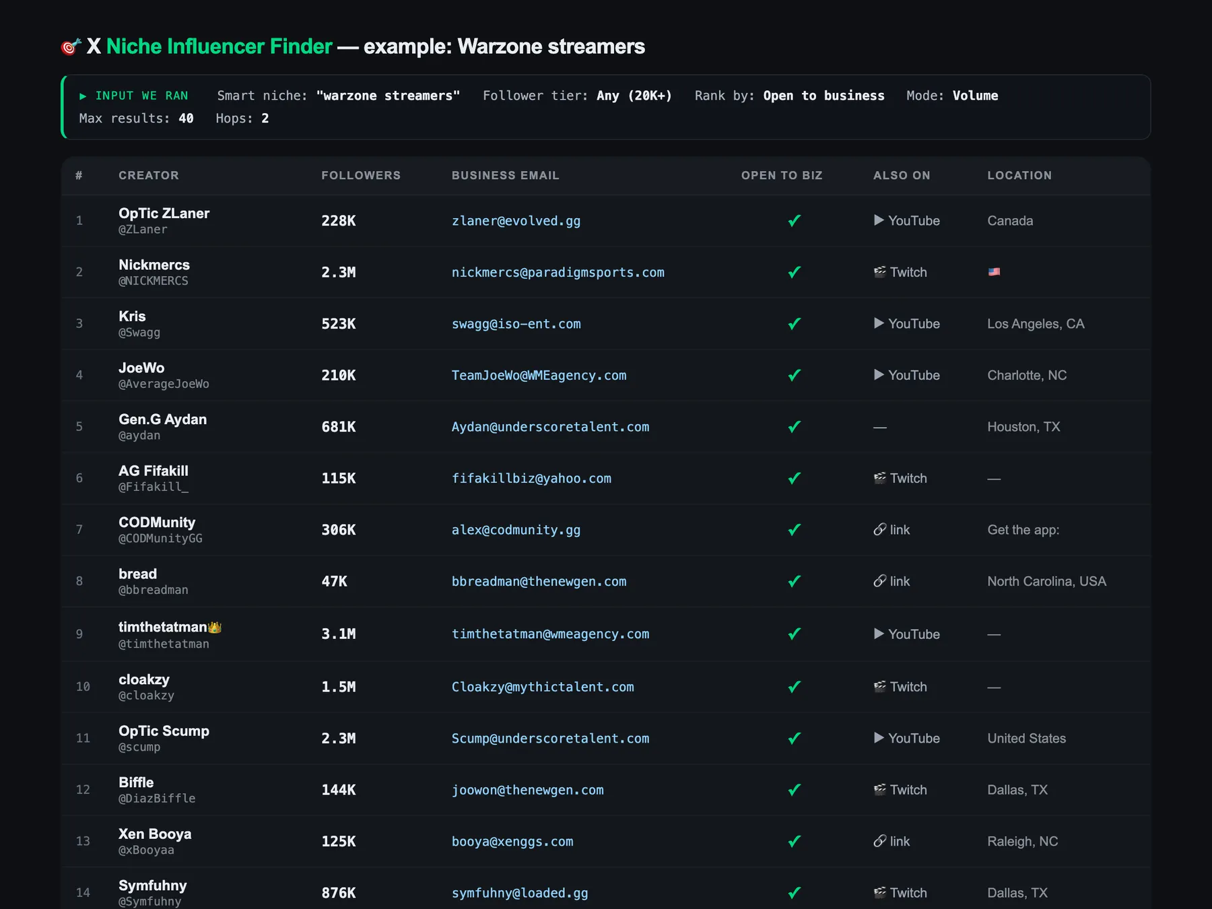Click the Max results 40 value
1212x909 pixels.
(186, 119)
